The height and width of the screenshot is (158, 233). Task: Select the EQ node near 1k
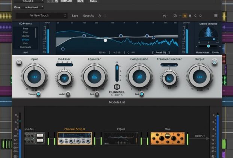[x=121, y=36]
